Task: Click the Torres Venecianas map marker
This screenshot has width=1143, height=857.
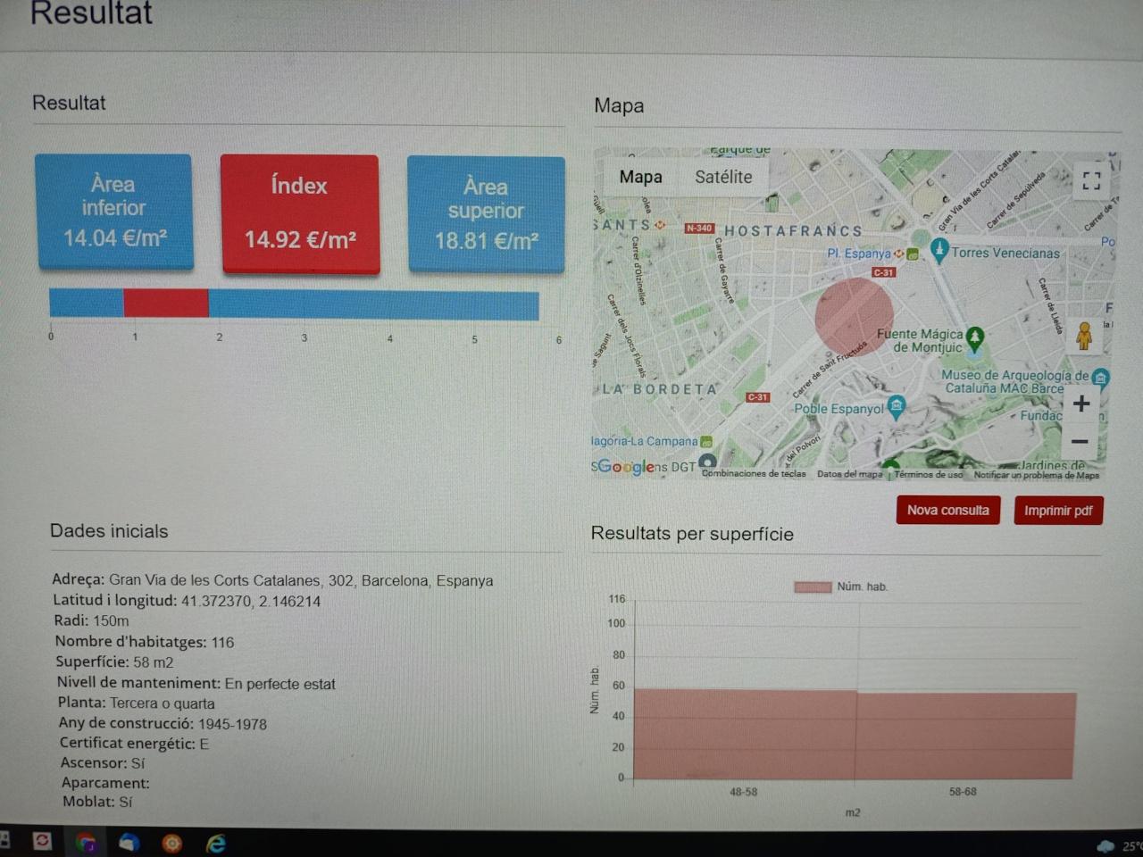Action: tap(939, 250)
